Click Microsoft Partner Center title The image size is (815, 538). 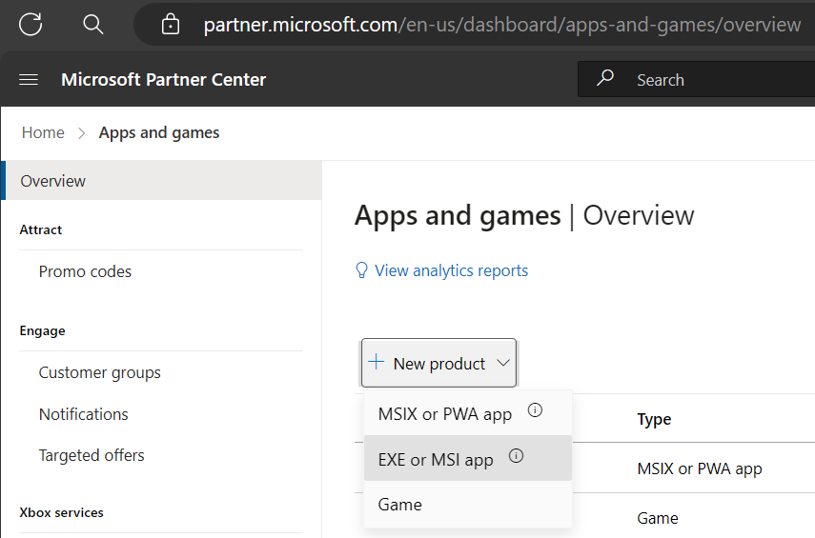pos(163,79)
